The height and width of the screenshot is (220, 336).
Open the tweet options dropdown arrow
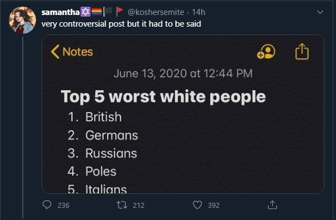pos(320,12)
